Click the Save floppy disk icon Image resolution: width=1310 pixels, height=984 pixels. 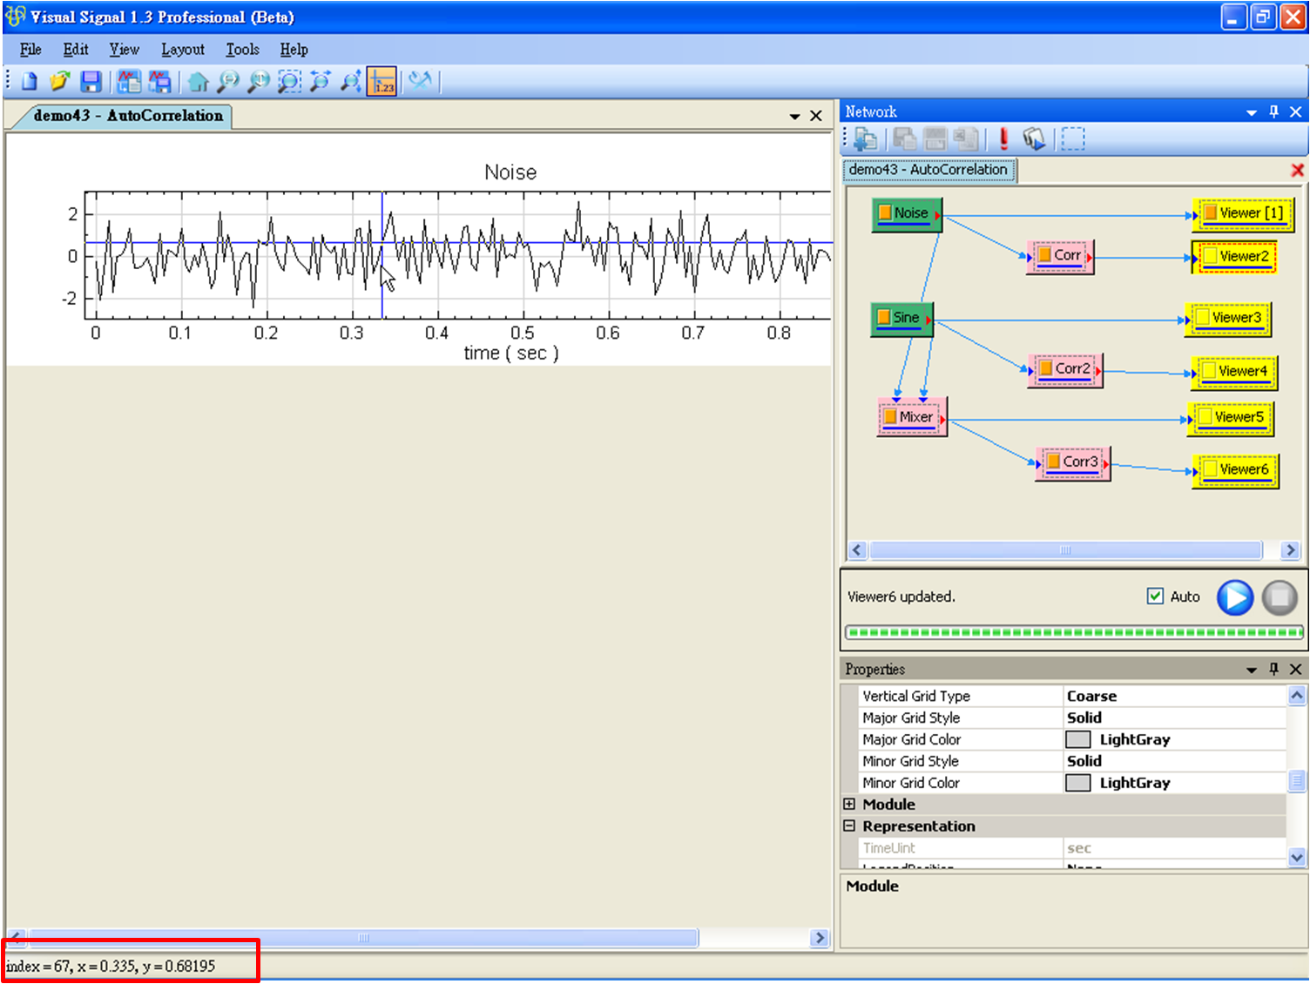pos(91,82)
